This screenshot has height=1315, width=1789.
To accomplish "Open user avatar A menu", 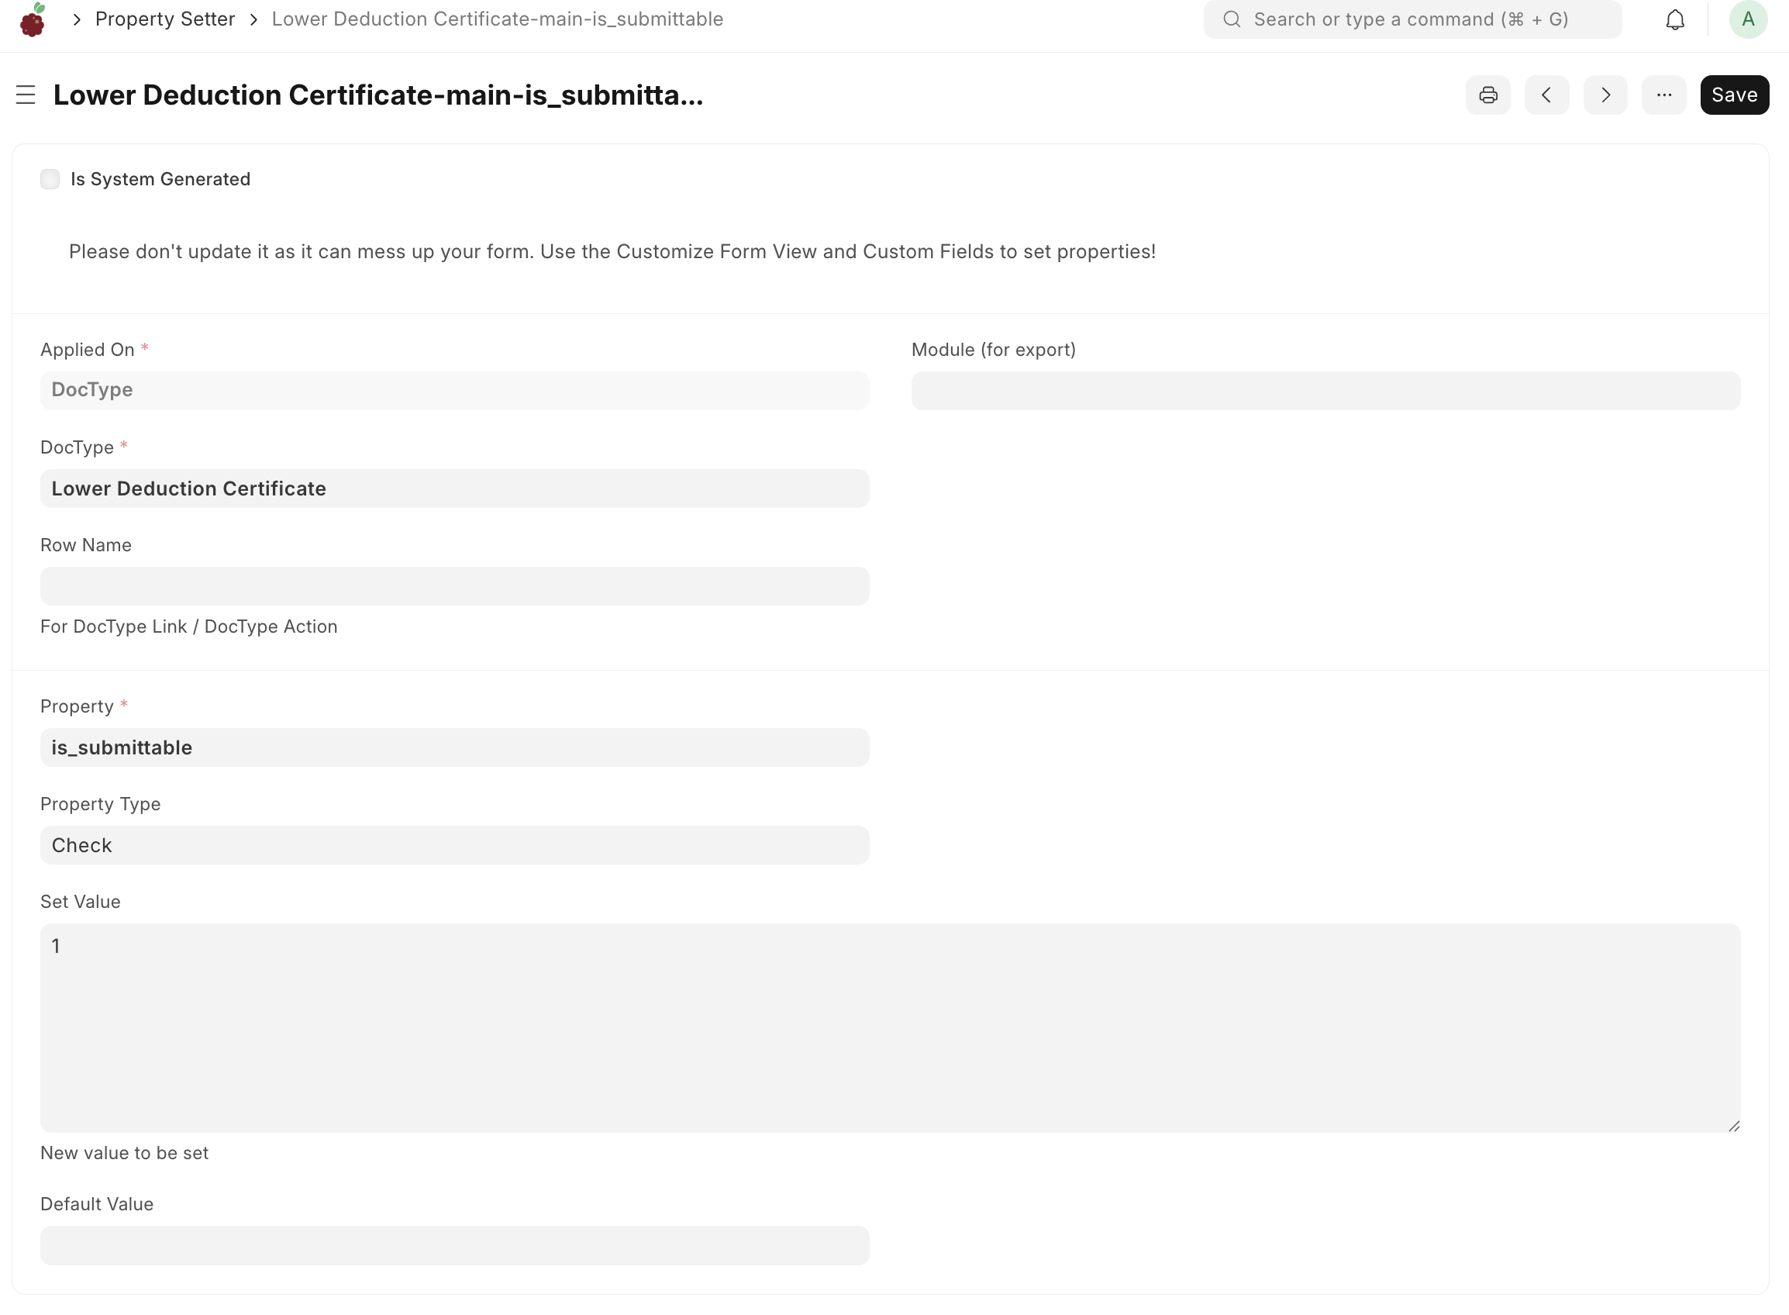I will [x=1748, y=20].
